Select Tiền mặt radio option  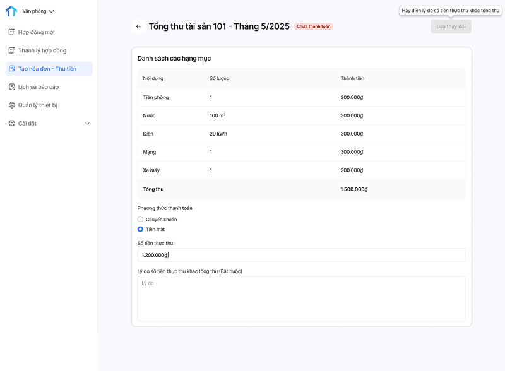point(140,229)
